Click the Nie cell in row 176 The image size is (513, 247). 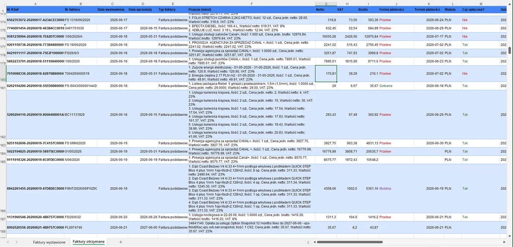pyautogui.click(x=481, y=37)
